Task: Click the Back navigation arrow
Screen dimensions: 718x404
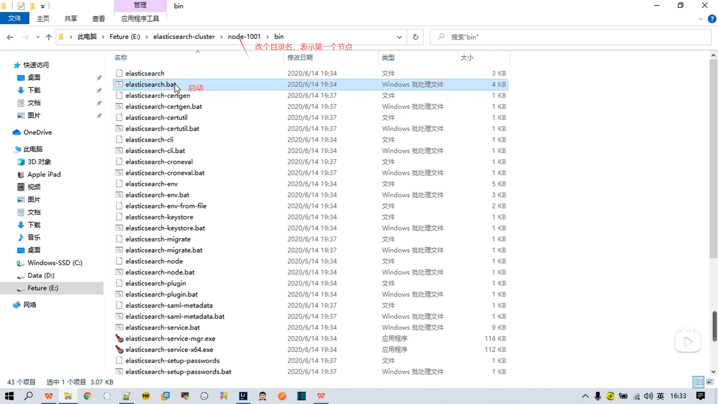Action: (x=10, y=37)
